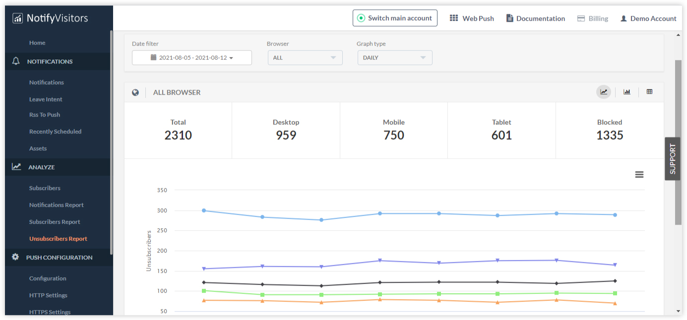The width and height of the screenshot is (687, 320).
Task: Click last diamond point on black line
Action: (x=615, y=281)
